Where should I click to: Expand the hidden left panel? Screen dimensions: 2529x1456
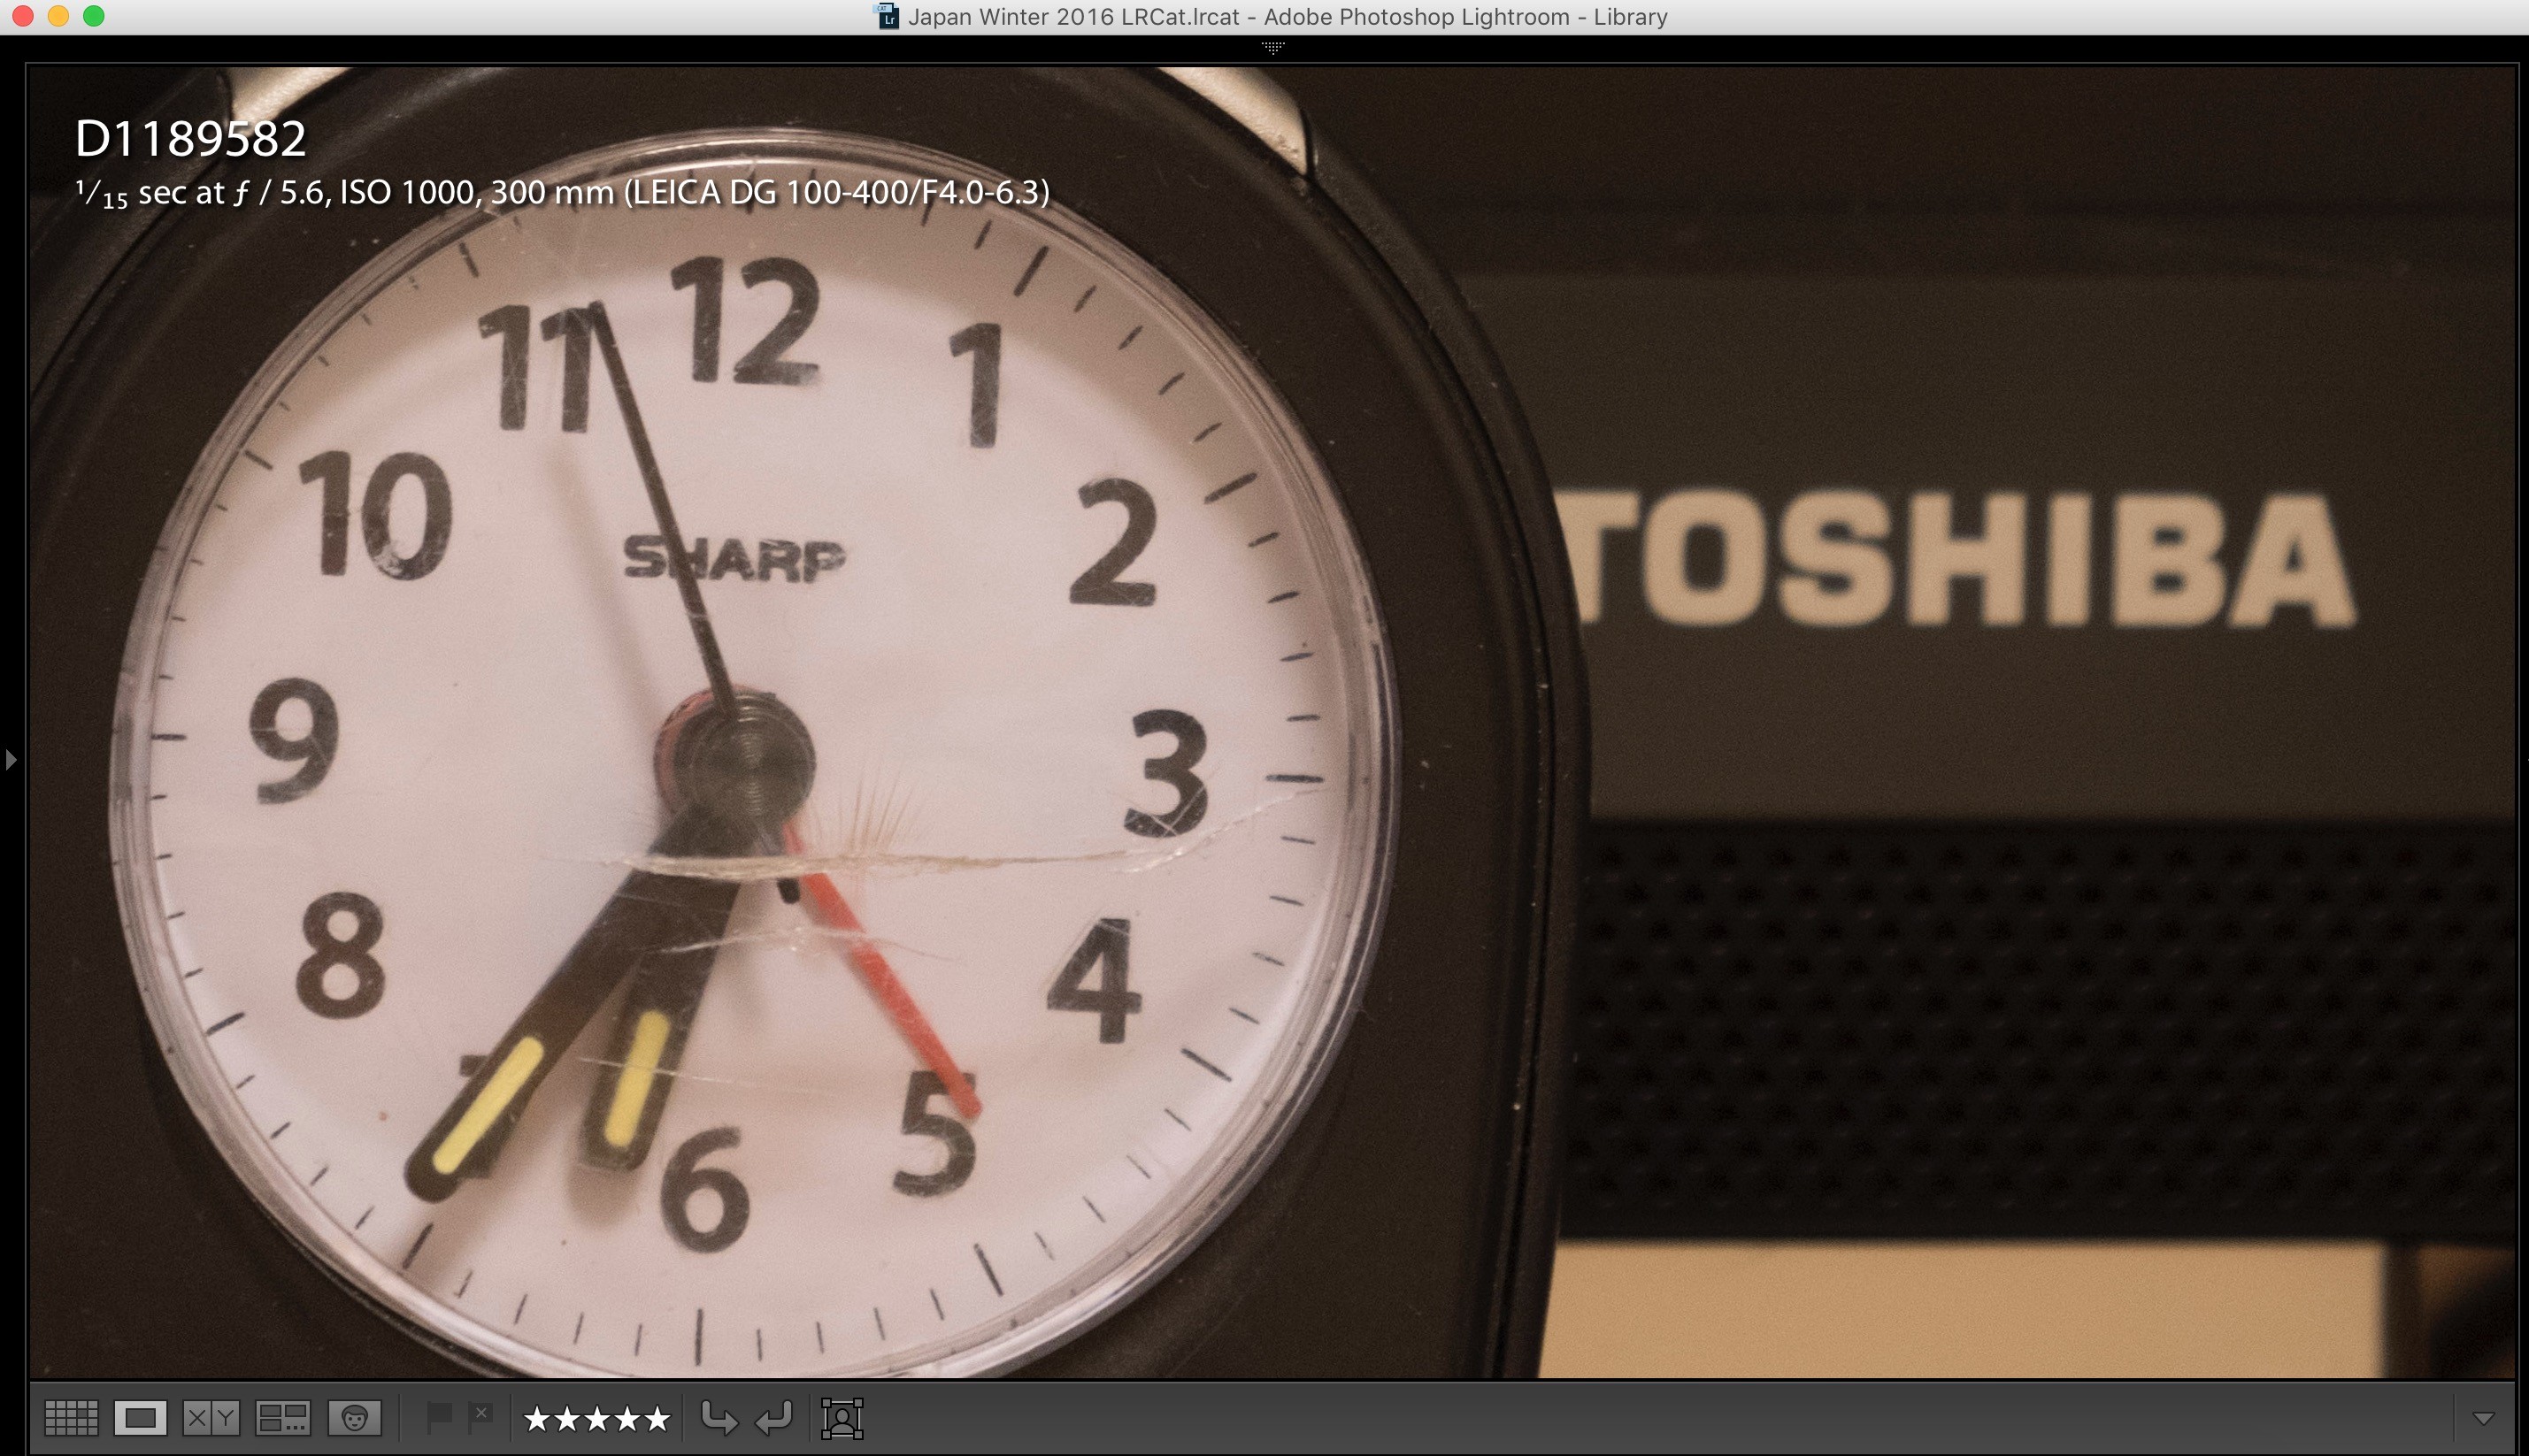(11, 759)
